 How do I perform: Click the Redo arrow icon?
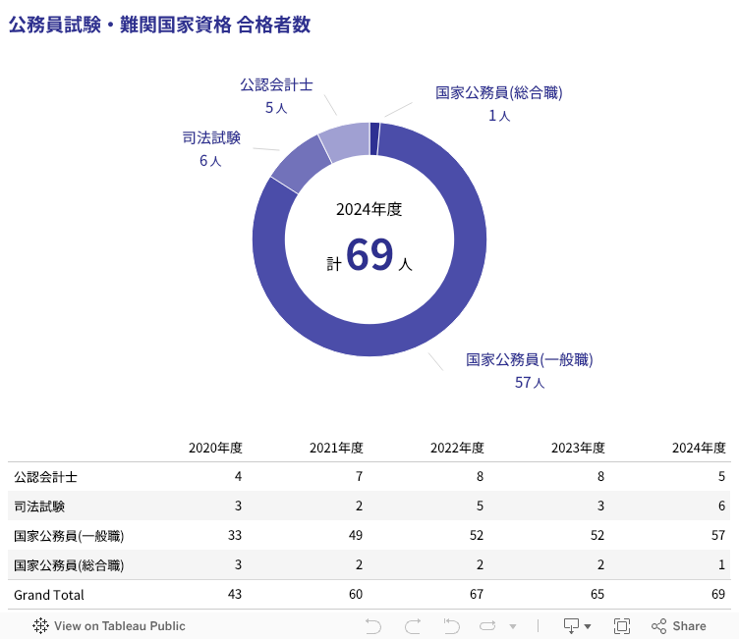413,625
